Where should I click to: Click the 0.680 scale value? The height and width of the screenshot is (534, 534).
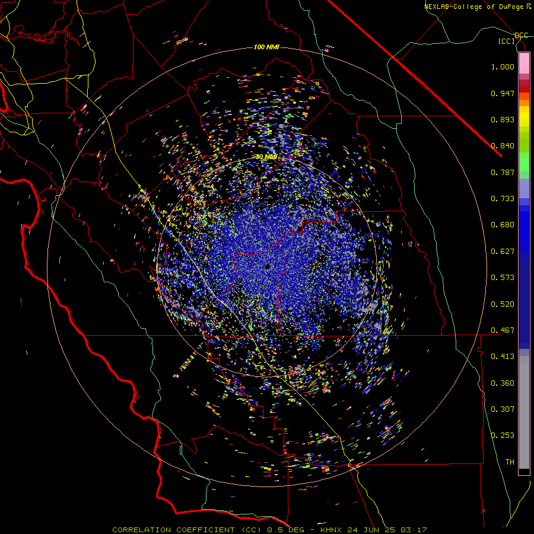(503, 225)
